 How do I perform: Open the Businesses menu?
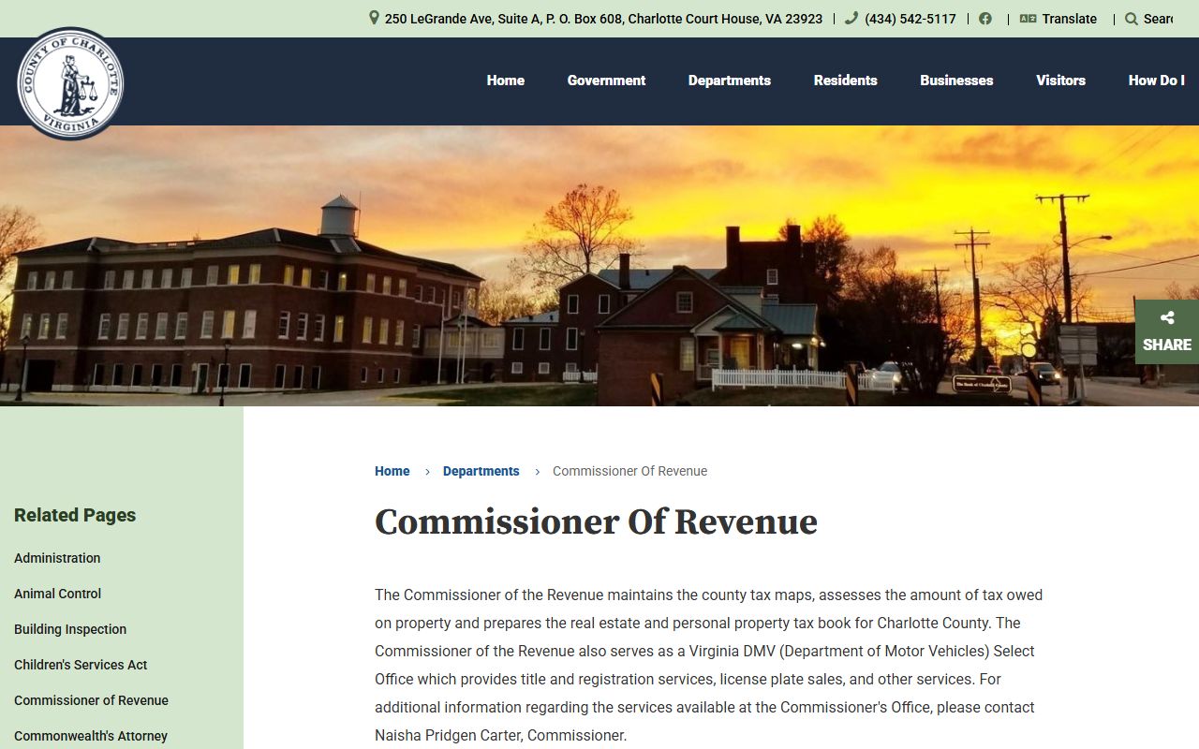click(x=956, y=81)
